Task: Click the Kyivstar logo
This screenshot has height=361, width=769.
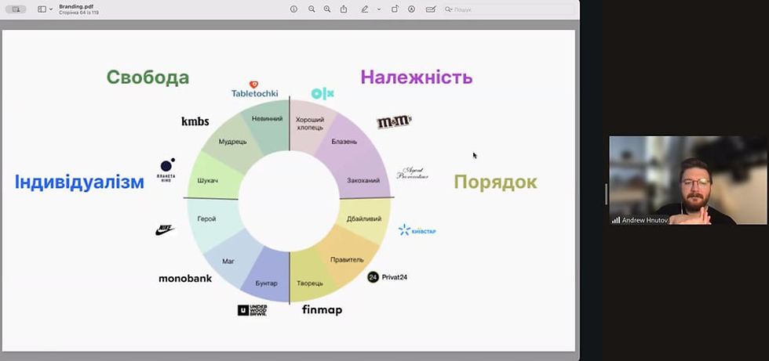Action: click(417, 230)
